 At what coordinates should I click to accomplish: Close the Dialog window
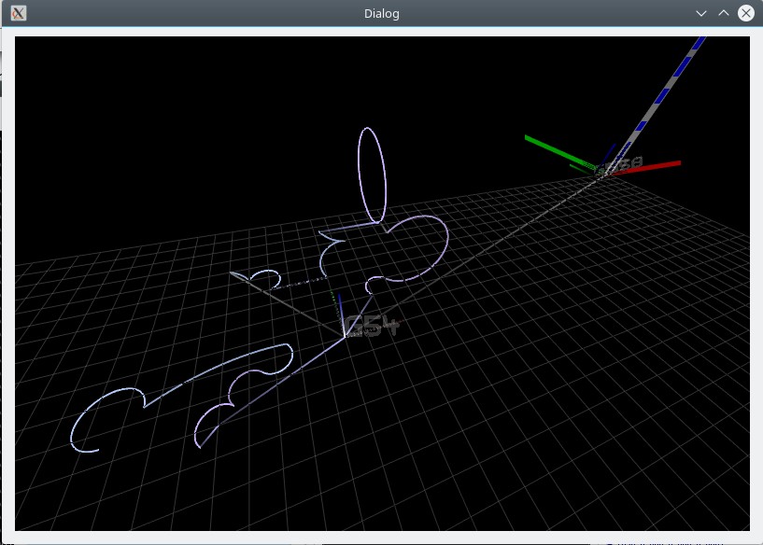point(746,13)
